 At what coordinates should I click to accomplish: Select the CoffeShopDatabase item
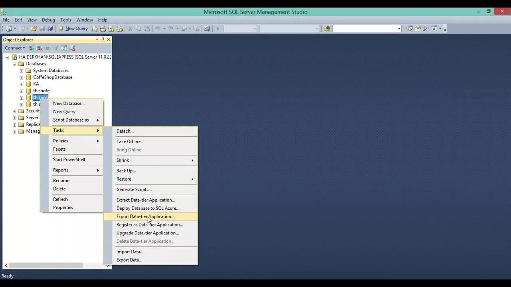coord(53,77)
